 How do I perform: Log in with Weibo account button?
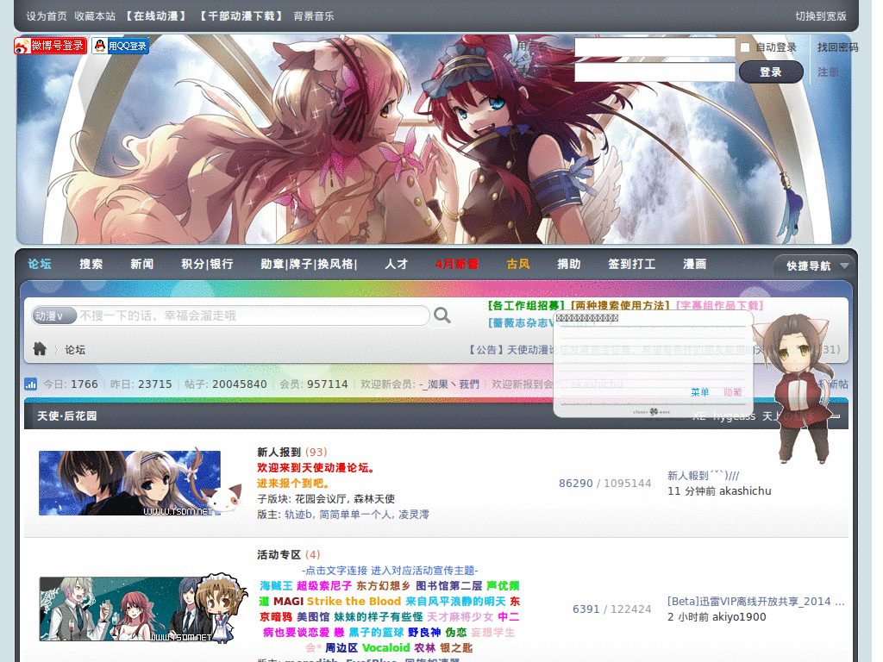click(50, 46)
